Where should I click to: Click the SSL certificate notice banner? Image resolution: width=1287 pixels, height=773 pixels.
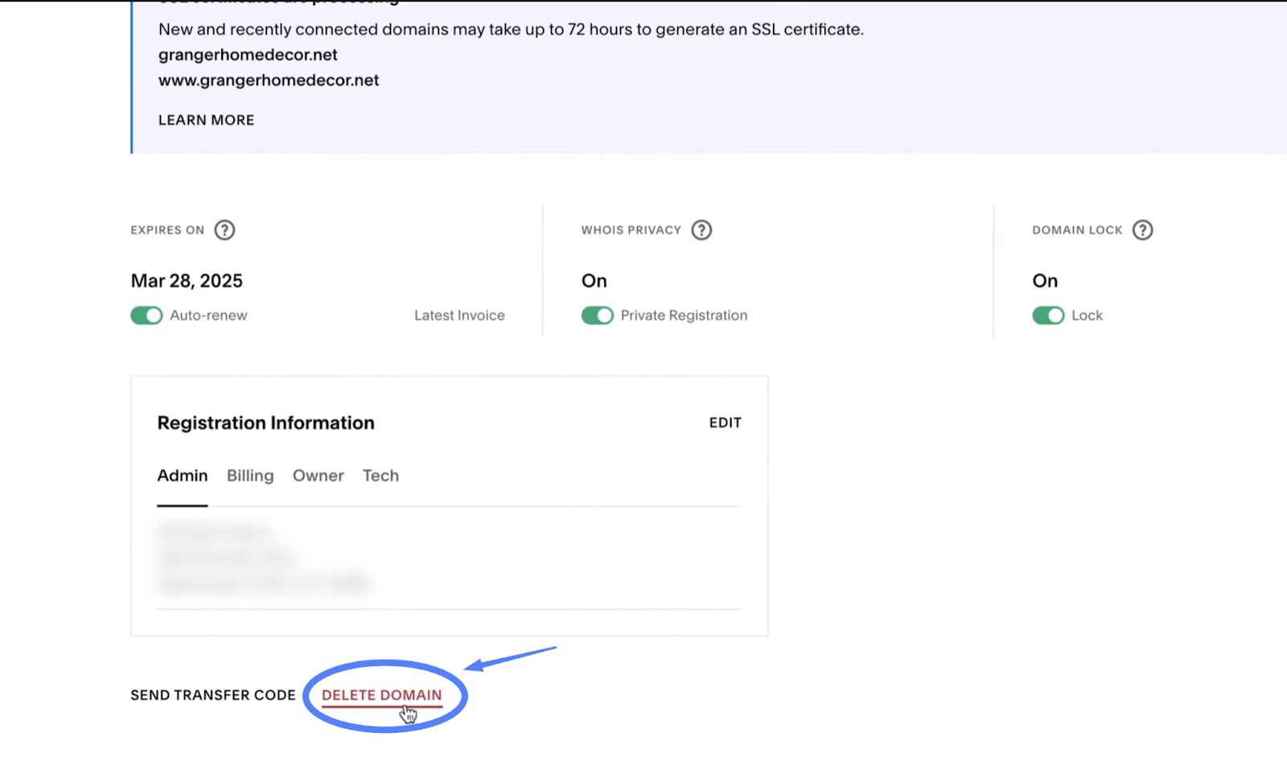[511, 29]
